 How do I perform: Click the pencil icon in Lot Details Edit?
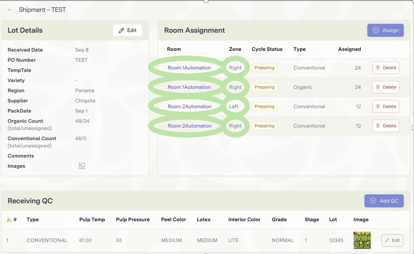pyautogui.click(x=121, y=30)
